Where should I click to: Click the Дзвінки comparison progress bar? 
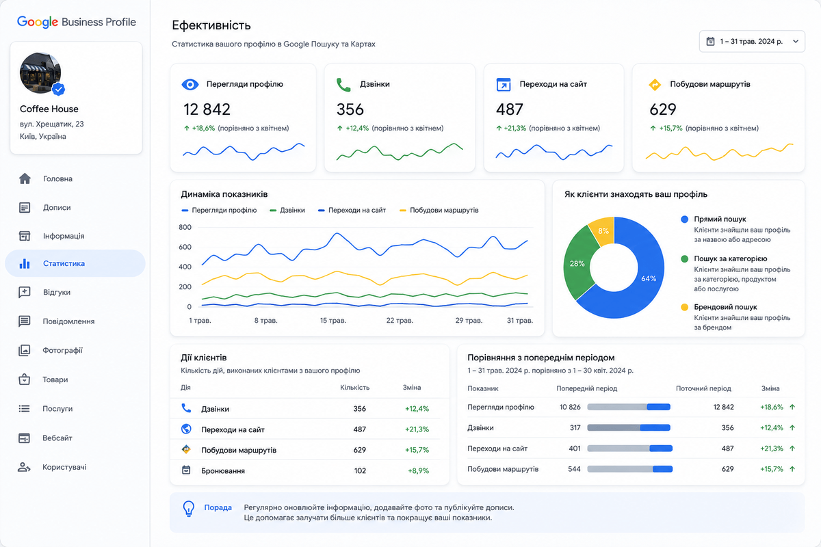(629, 428)
